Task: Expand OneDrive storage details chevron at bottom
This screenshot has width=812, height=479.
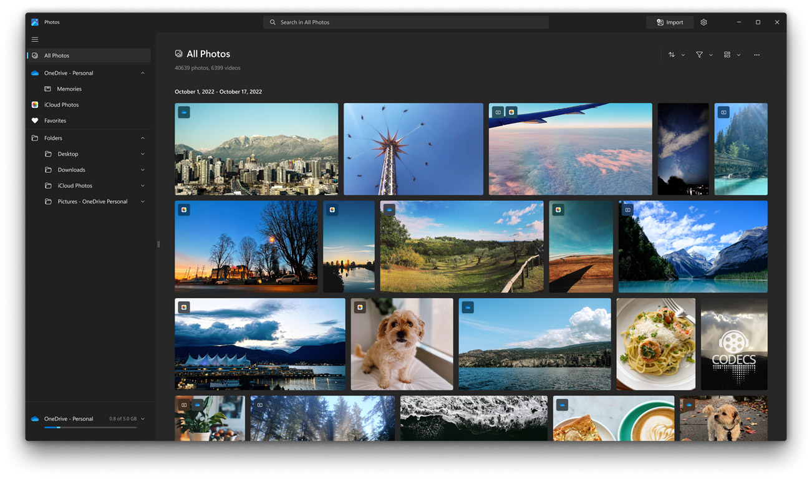Action: point(142,419)
